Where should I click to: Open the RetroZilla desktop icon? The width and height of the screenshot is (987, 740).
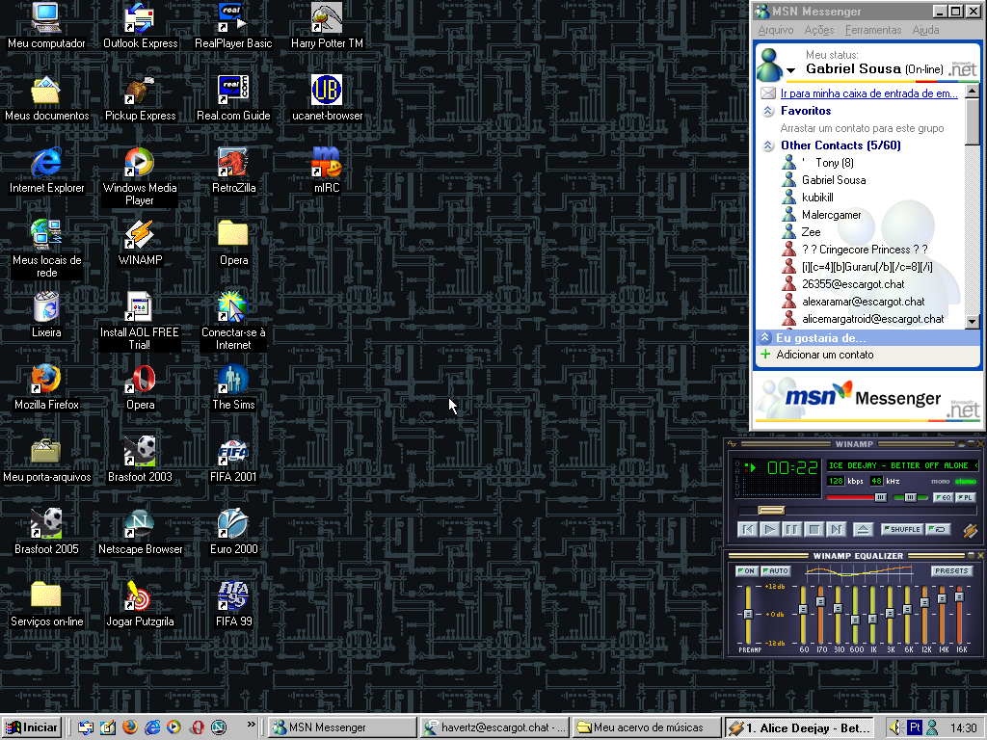[233, 170]
